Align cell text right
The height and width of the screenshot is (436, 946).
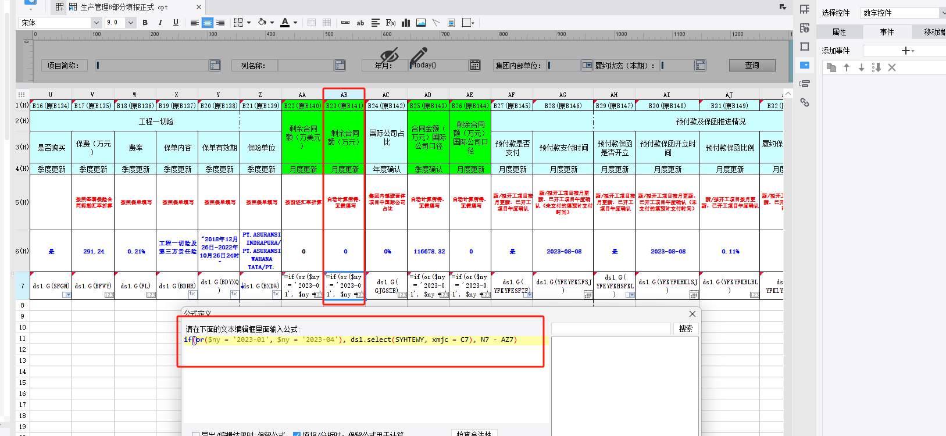220,23
